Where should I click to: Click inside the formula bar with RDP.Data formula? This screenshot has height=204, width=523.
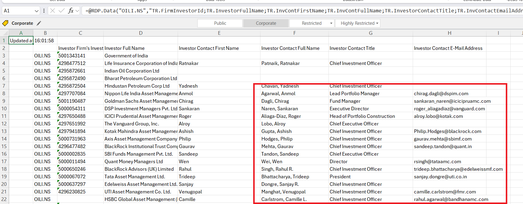coord(302,11)
